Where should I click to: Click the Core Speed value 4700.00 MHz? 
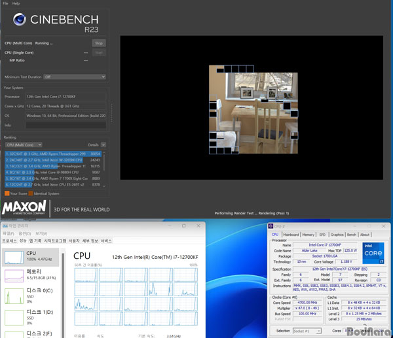click(308, 303)
